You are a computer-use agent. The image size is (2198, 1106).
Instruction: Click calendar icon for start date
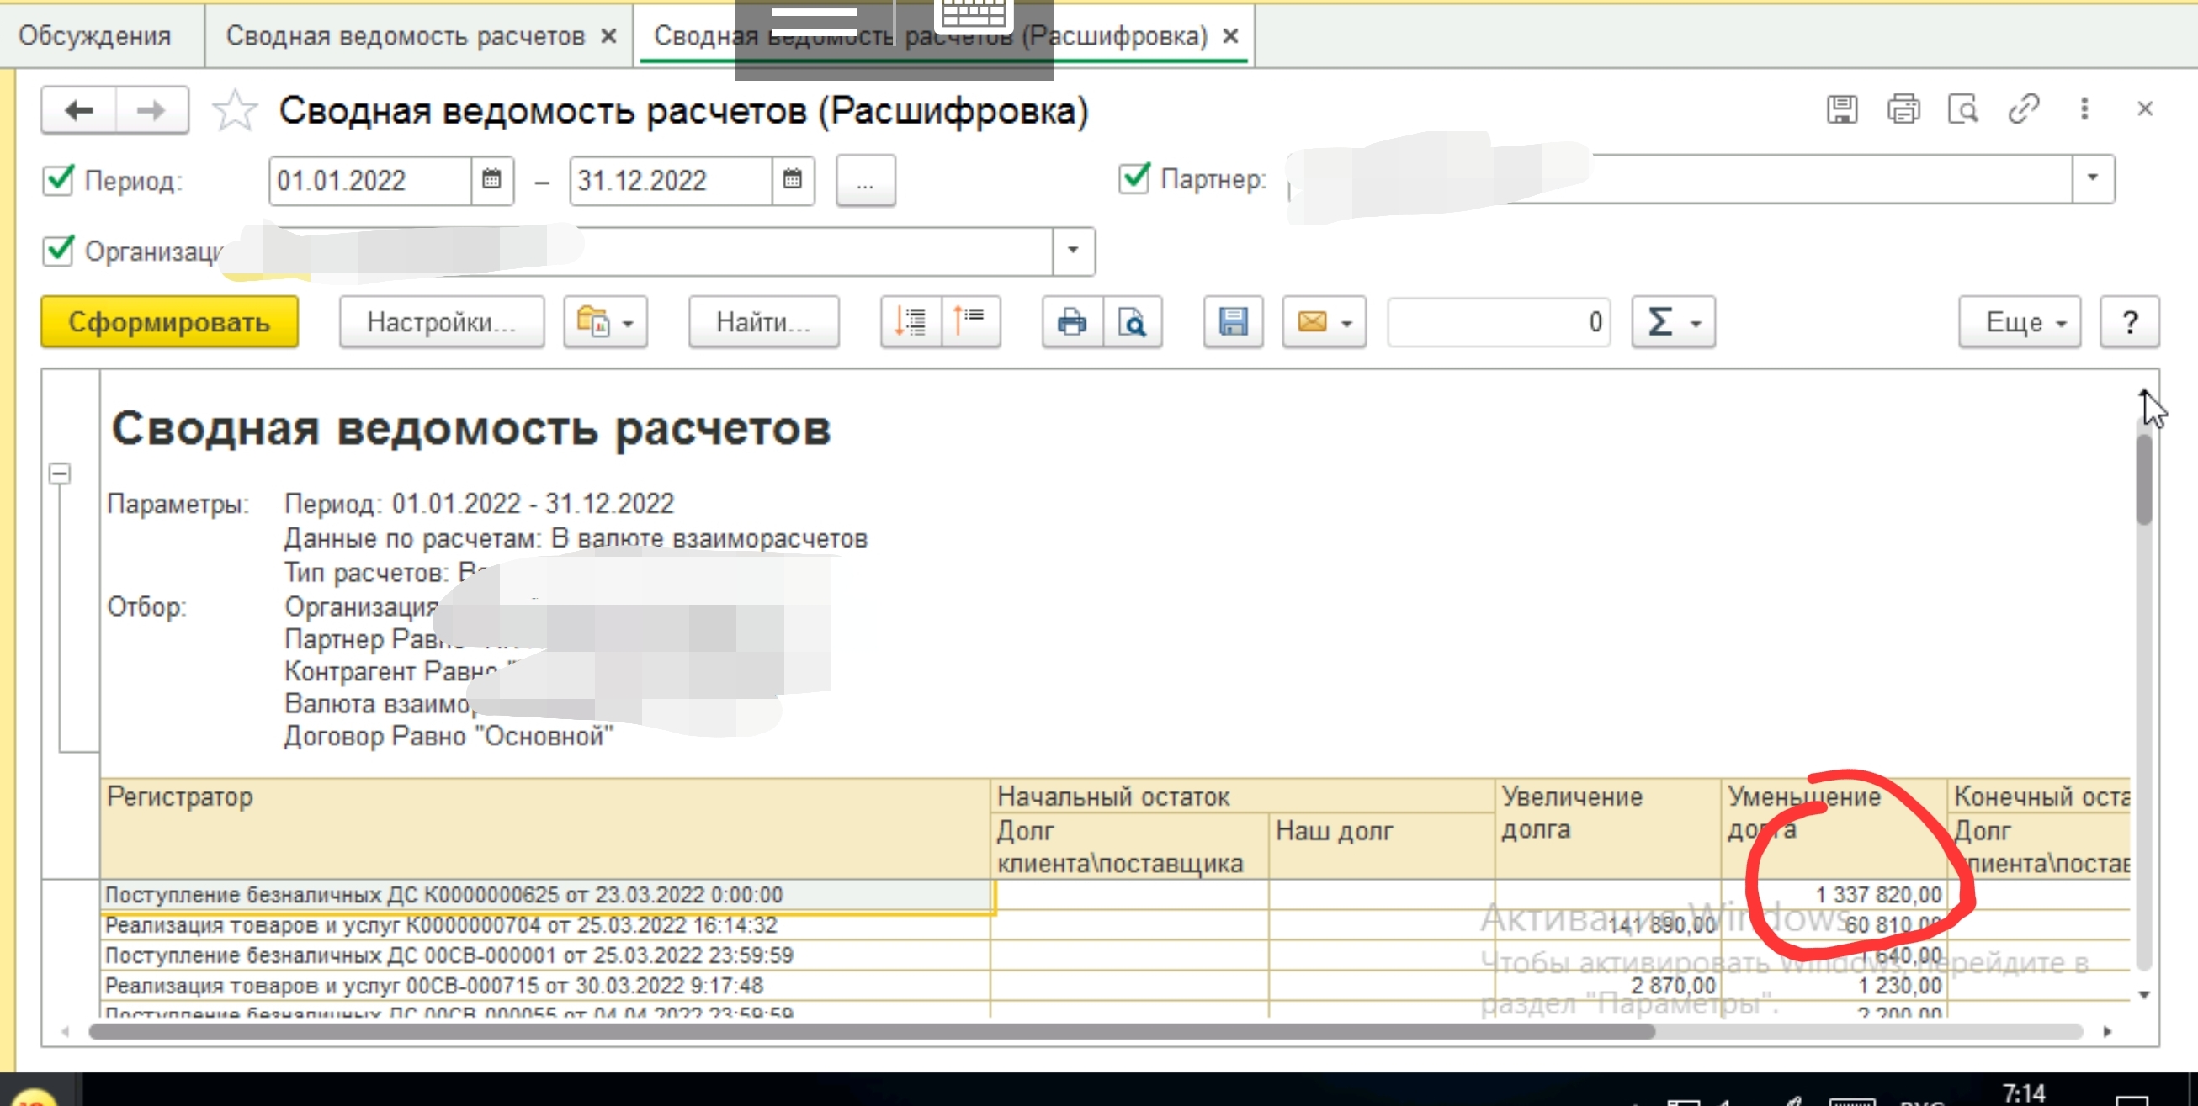click(491, 180)
